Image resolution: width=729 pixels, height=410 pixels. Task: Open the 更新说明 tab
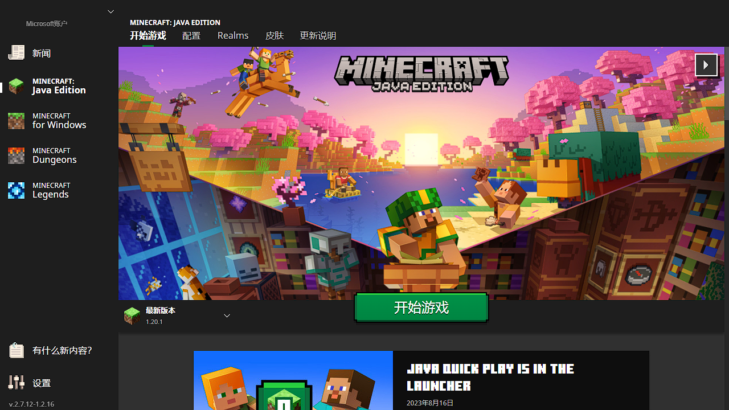(318, 35)
